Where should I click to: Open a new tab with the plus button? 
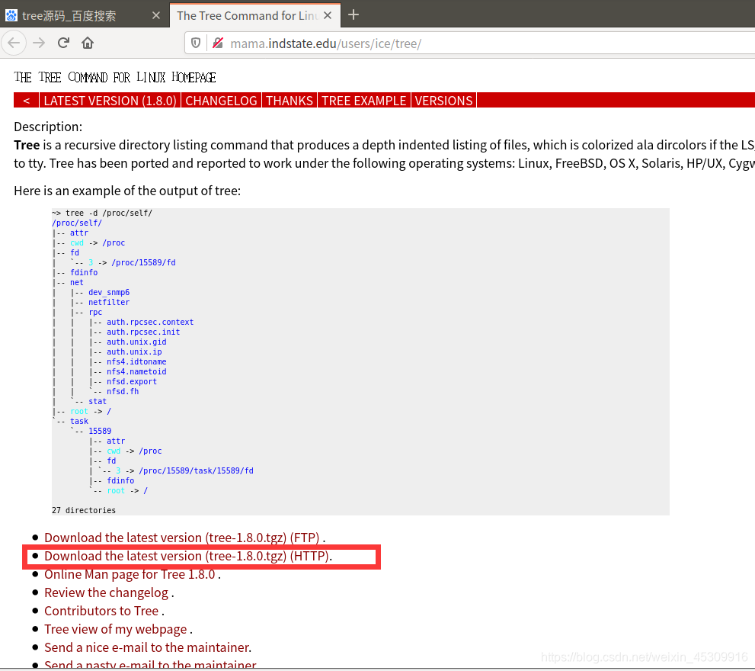tap(354, 15)
